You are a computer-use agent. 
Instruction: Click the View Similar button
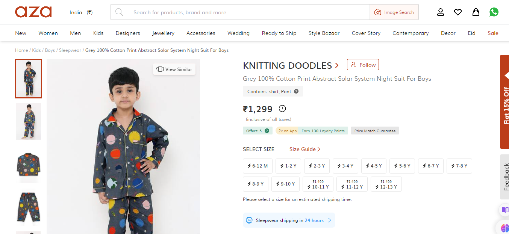tap(174, 69)
